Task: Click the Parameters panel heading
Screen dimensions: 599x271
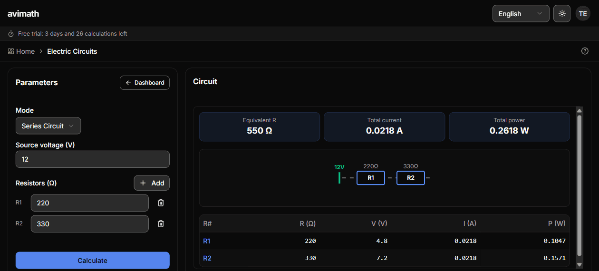Action: [x=37, y=83]
